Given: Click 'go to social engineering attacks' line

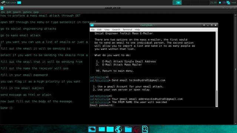Looking at the screenshot, I should point(28,29).
